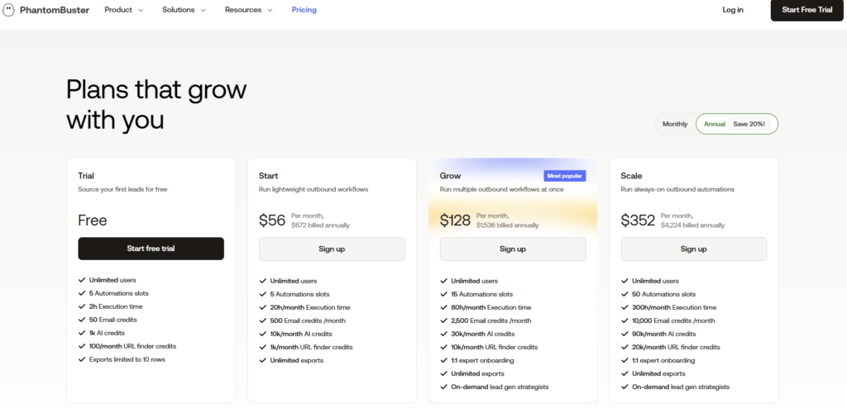Click checkmark next to Exports limited to 10 rows
The image size is (847, 408).
coord(81,359)
